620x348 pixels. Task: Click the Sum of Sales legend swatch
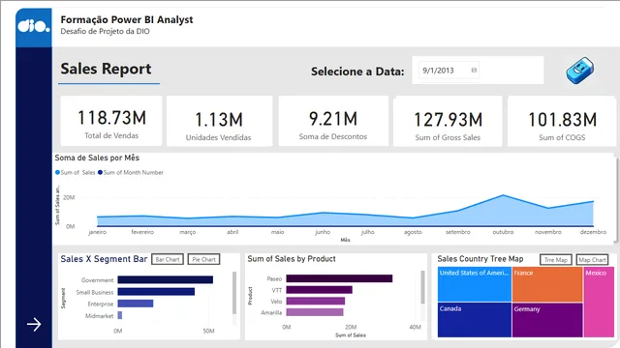[x=58, y=172]
